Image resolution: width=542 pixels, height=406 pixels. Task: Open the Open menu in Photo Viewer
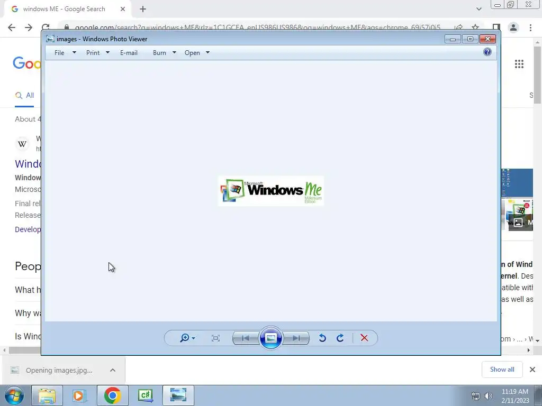[192, 53]
